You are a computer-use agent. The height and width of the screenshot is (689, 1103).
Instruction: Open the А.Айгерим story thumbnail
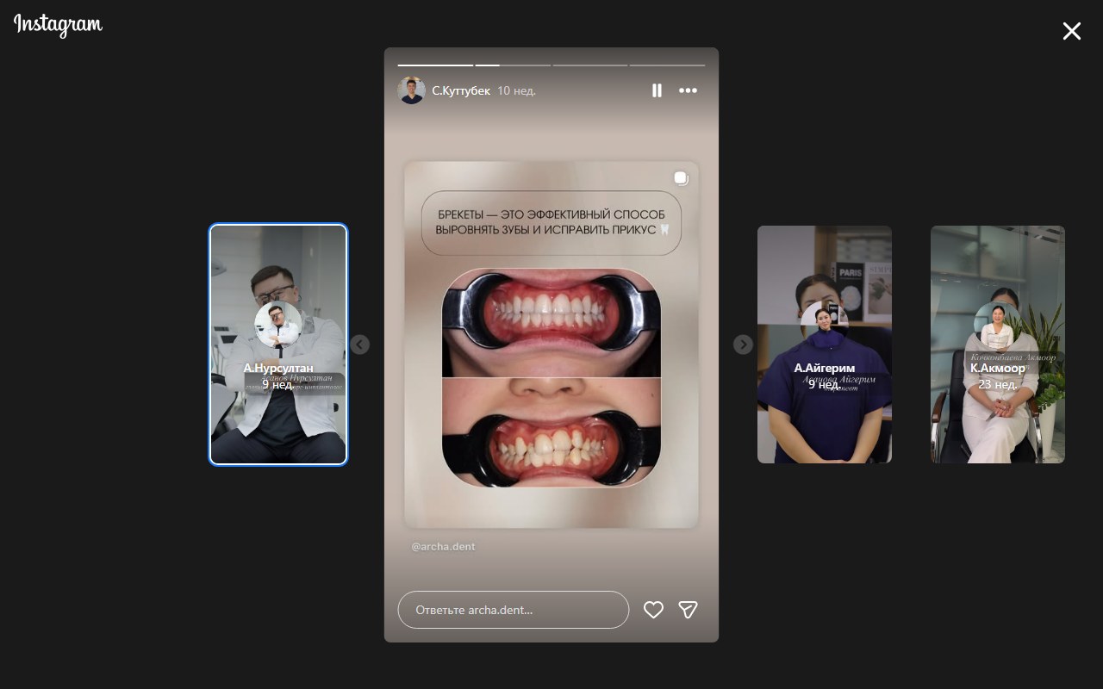[x=825, y=344]
